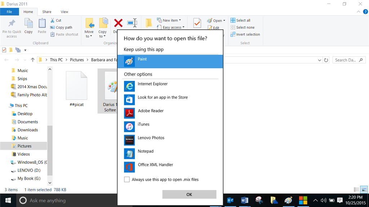
Task: Click the Cortana Ask me anything box
Action: click(x=67, y=201)
